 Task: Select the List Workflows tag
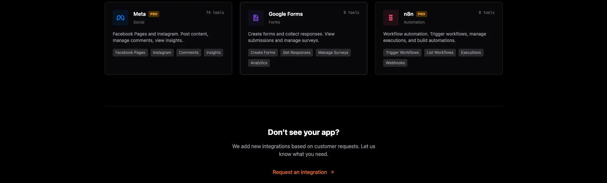(440, 53)
